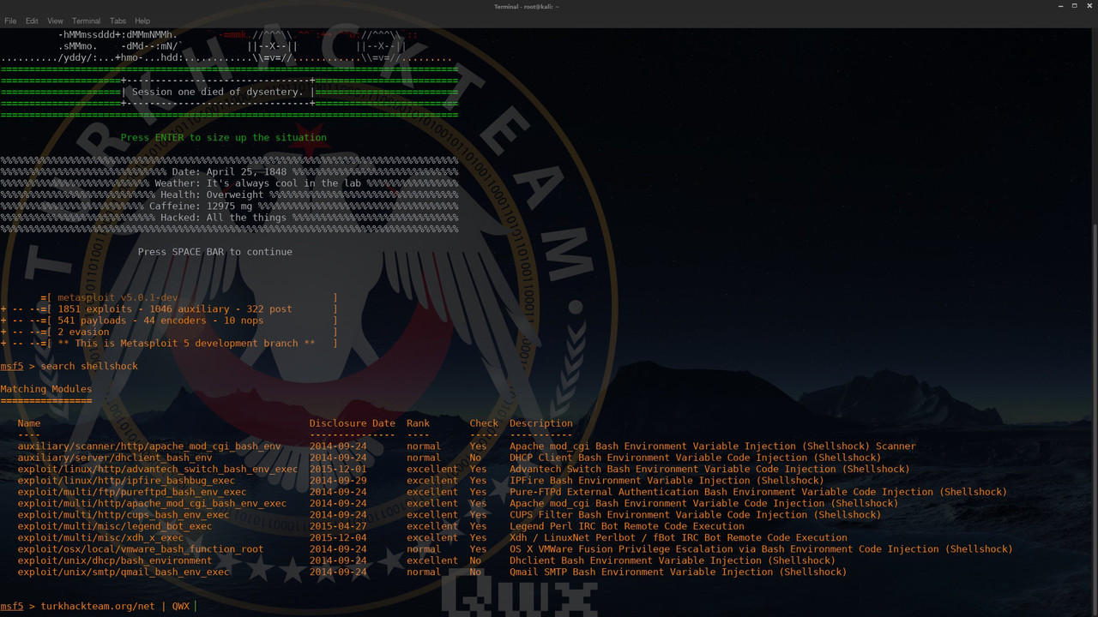Click exploit/multi/misc/xdh_x_exec module name
This screenshot has width=1098, height=617.
[x=100, y=537]
